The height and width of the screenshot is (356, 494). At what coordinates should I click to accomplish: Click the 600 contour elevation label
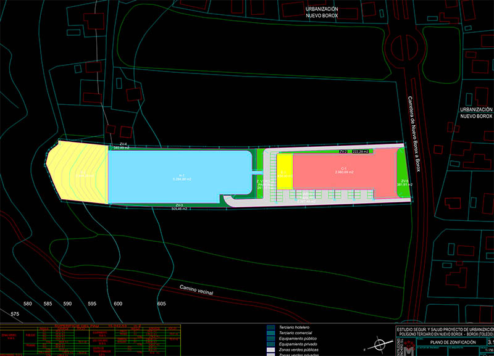point(118,304)
